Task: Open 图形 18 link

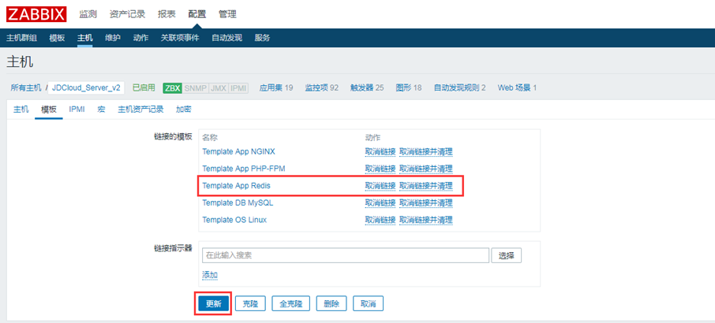Action: click(409, 87)
